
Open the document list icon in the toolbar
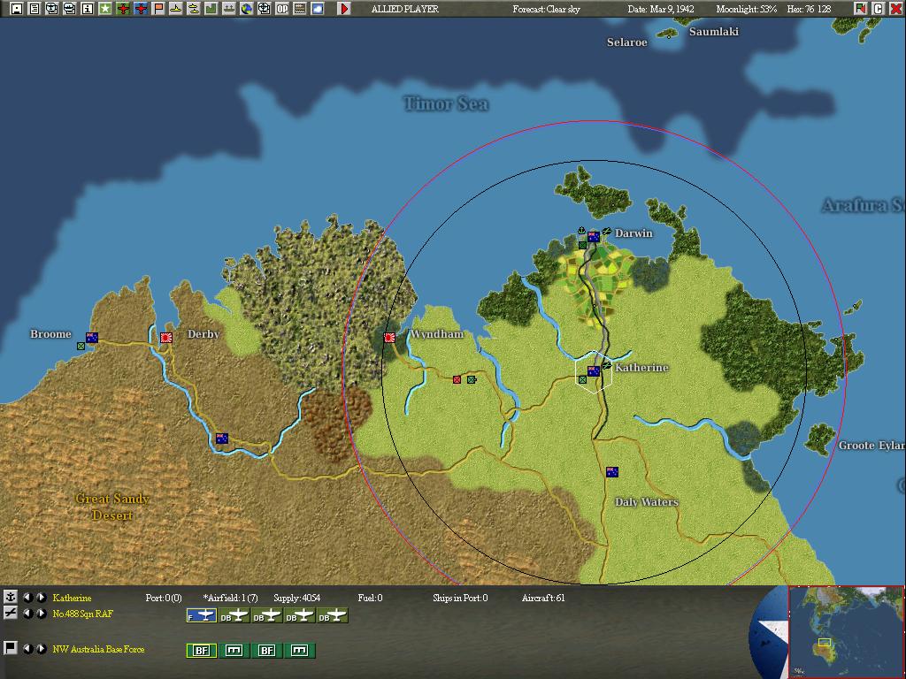pos(35,9)
